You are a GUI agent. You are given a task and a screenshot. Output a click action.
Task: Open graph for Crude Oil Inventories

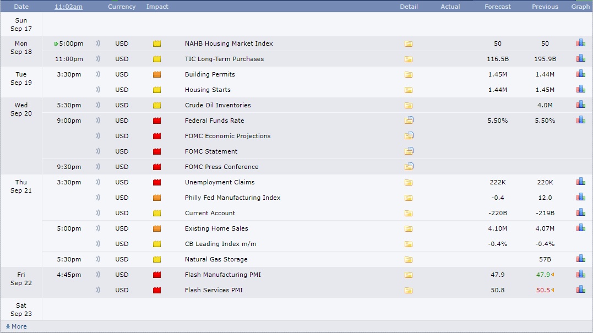coord(580,105)
